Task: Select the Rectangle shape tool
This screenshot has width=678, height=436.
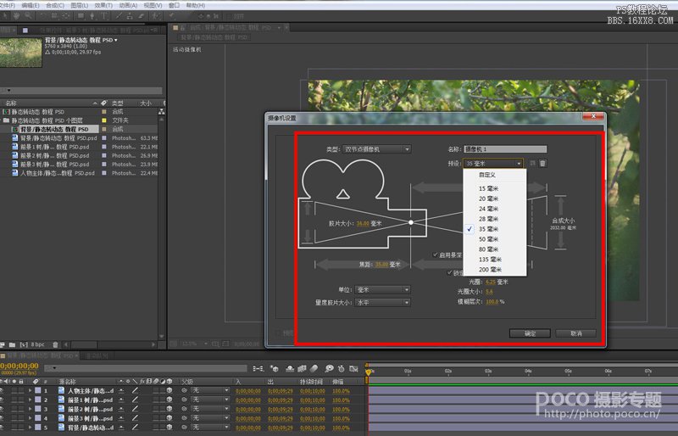Action: tap(81, 16)
